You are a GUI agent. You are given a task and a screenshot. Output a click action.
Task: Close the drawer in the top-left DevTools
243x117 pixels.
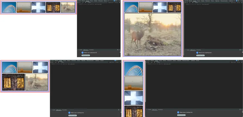[x=120, y=50]
